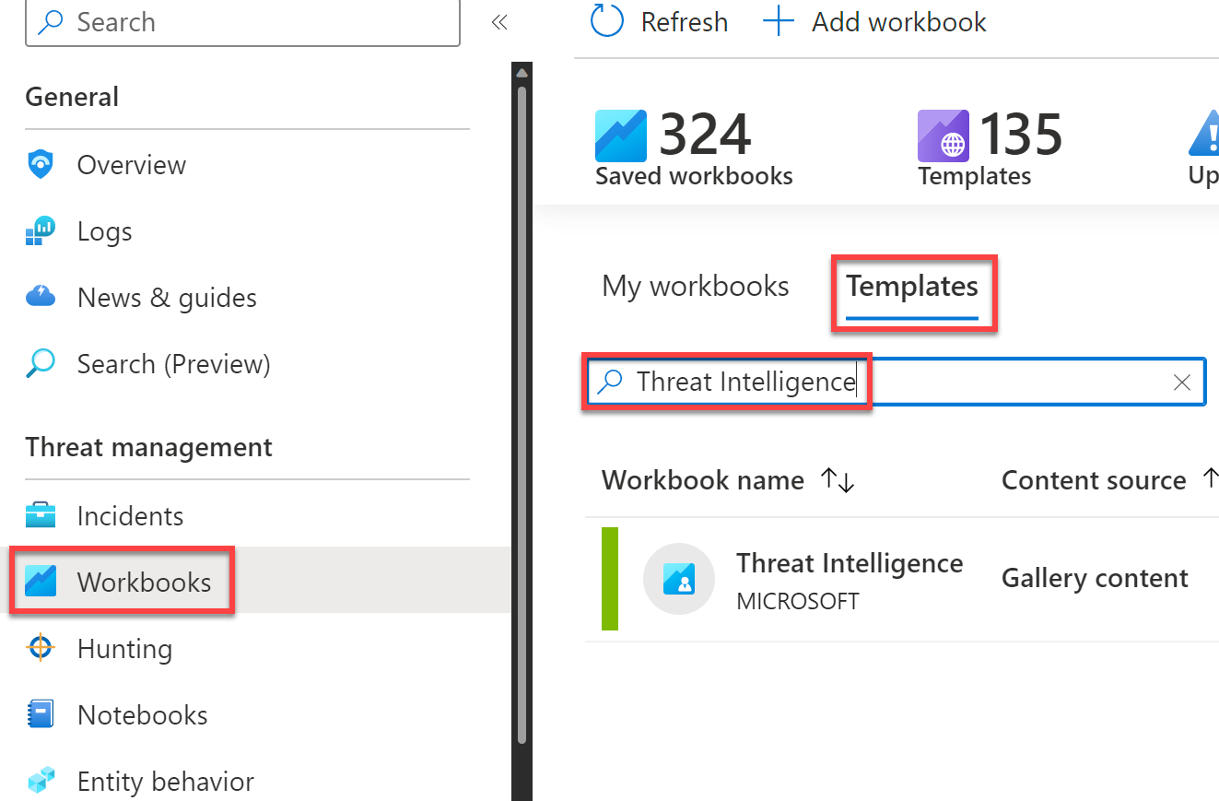Screen dimensions: 1219x801
Task: Open the Notebooks icon in sidebar
Action: tap(41, 715)
